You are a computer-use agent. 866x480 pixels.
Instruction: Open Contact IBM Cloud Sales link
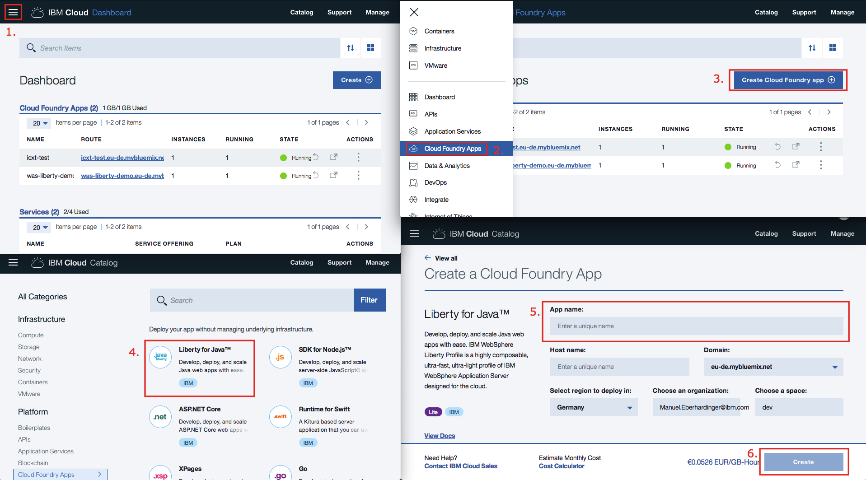pos(461,466)
